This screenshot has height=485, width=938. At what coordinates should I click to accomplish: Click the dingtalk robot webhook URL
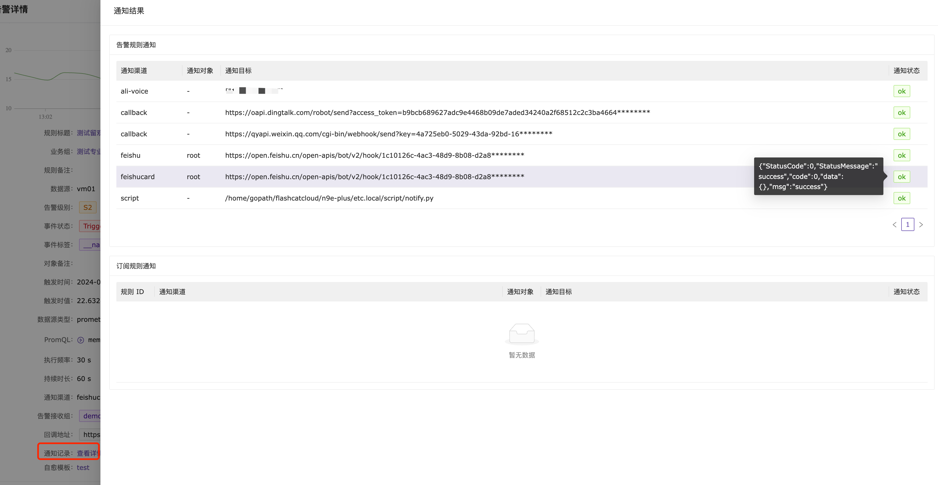(x=437, y=112)
